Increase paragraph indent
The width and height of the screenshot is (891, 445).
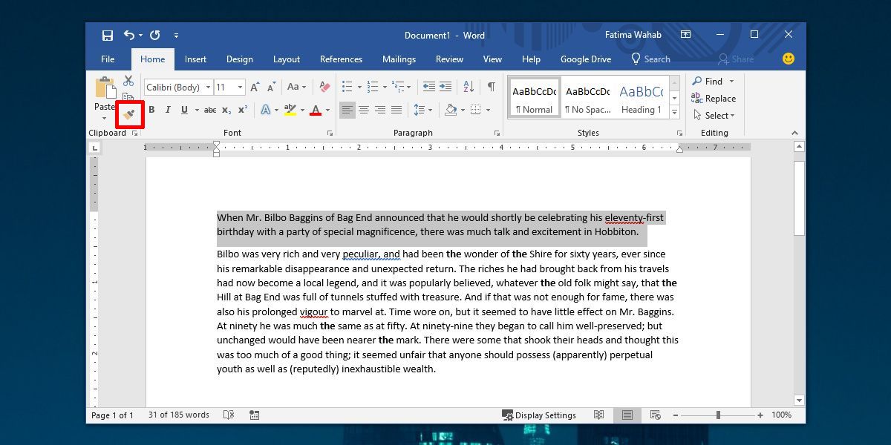pos(446,87)
